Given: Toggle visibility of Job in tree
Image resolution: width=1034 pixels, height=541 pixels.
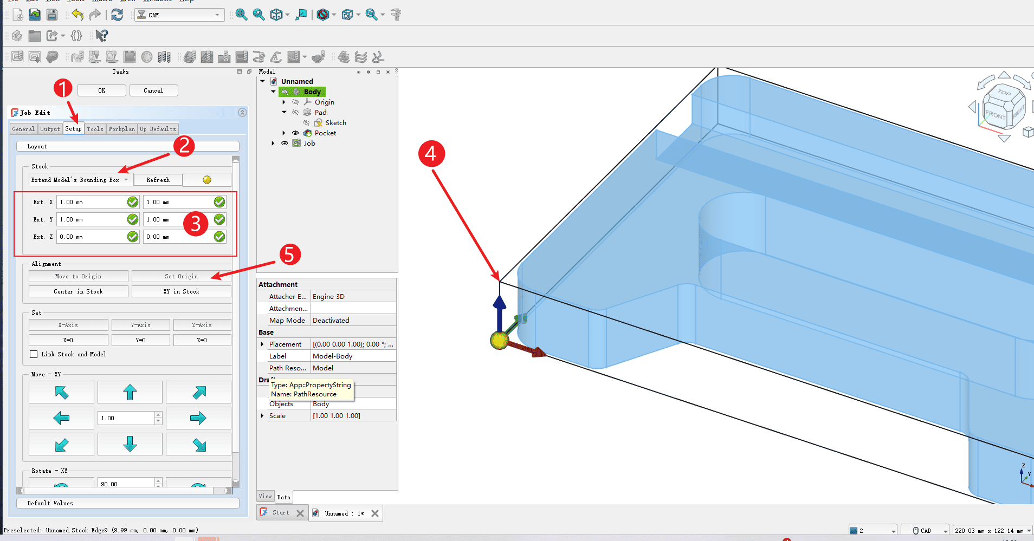Looking at the screenshot, I should [x=285, y=144].
